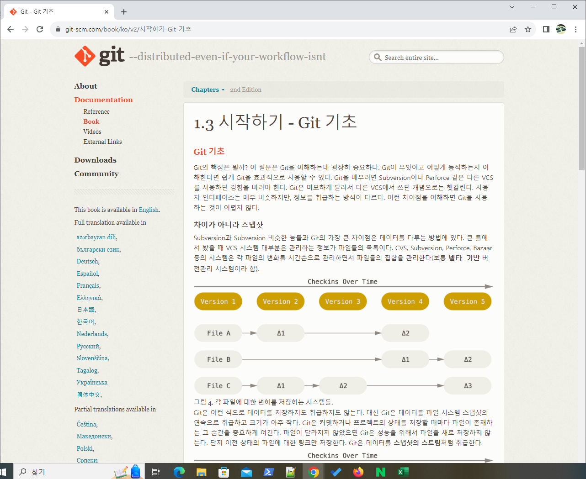Expand the Chapters dropdown
Screen dimensions: 586x479
[208, 89]
